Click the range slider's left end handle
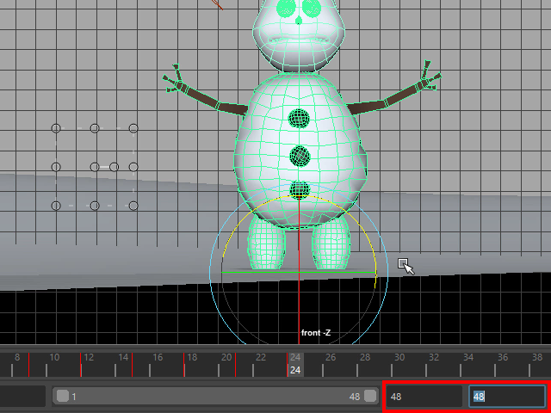The width and height of the screenshot is (551, 413). click(x=63, y=397)
